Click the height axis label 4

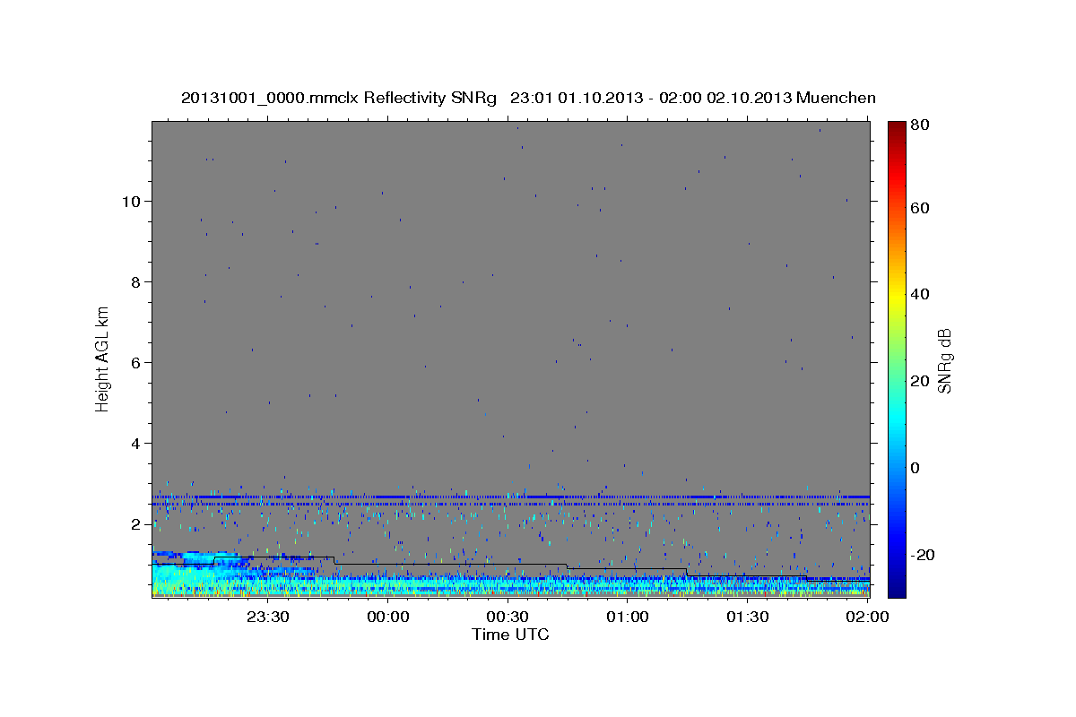coord(135,444)
